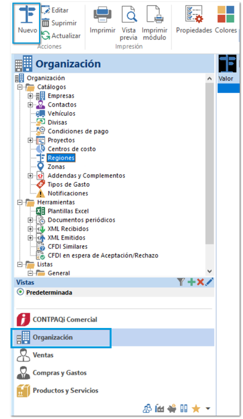Click Editar in the Acciones group
This screenshot has height=419, width=243.
pyautogui.click(x=55, y=10)
